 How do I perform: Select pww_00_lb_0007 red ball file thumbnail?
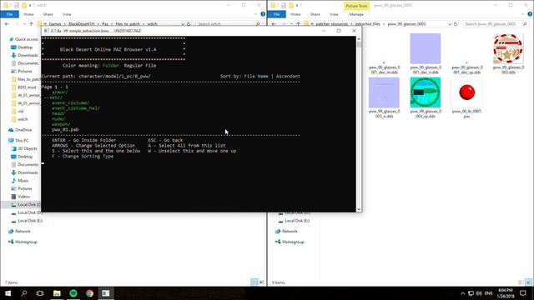point(466,92)
